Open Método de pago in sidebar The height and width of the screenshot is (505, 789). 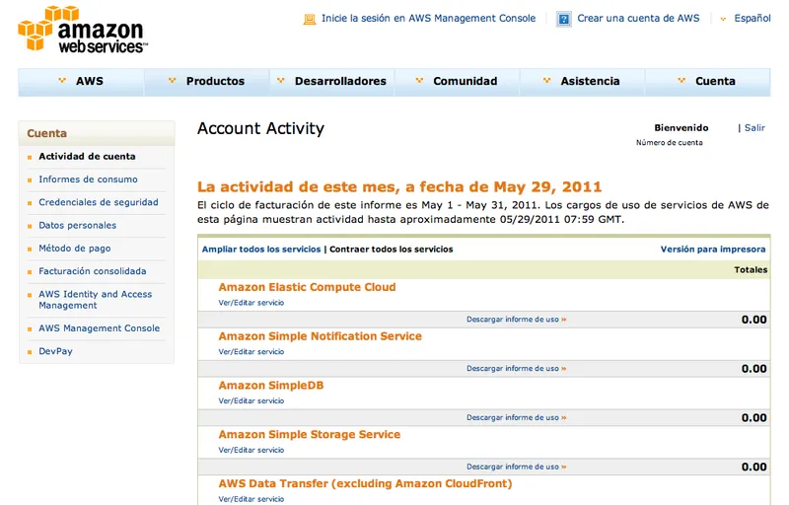coord(75,248)
